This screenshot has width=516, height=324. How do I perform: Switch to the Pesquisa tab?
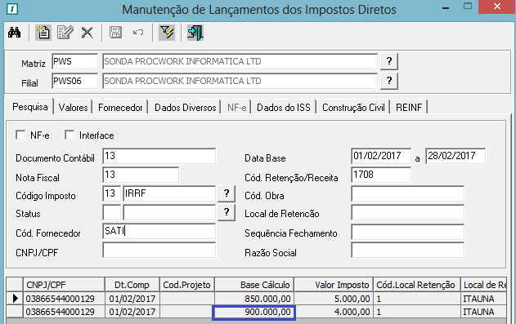[30, 107]
